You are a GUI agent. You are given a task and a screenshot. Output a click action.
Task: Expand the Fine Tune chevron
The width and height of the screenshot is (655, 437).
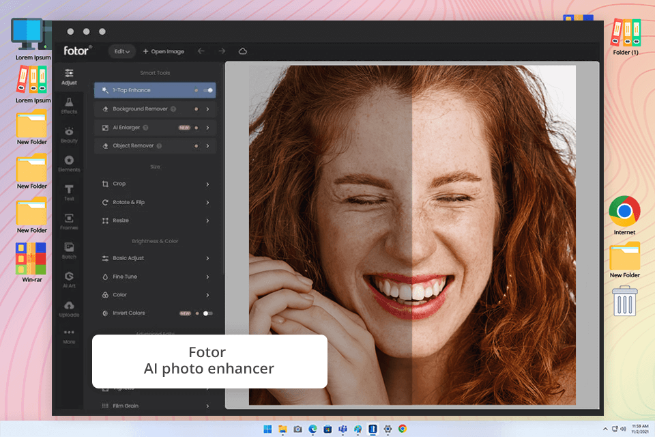coord(207,277)
